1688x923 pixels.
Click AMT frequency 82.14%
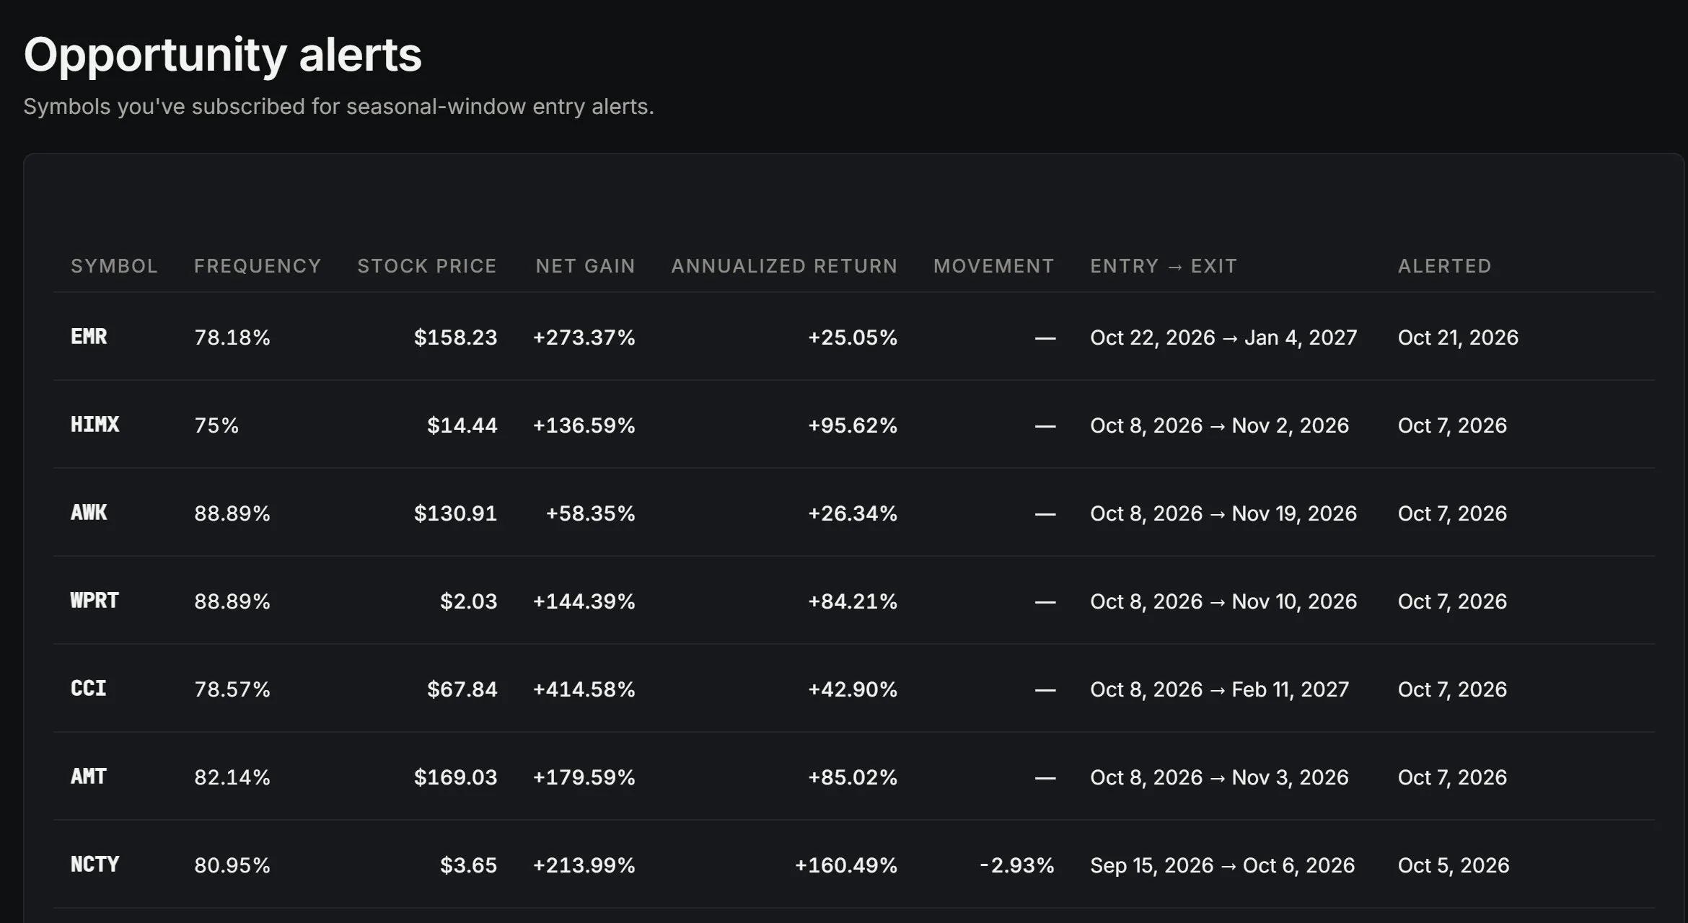[232, 777]
